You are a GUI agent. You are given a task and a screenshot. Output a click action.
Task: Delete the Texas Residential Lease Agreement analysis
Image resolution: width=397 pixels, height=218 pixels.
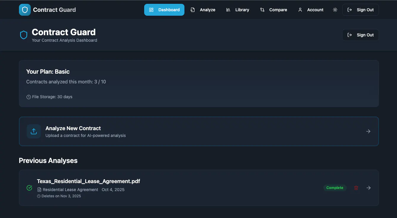pos(356,188)
